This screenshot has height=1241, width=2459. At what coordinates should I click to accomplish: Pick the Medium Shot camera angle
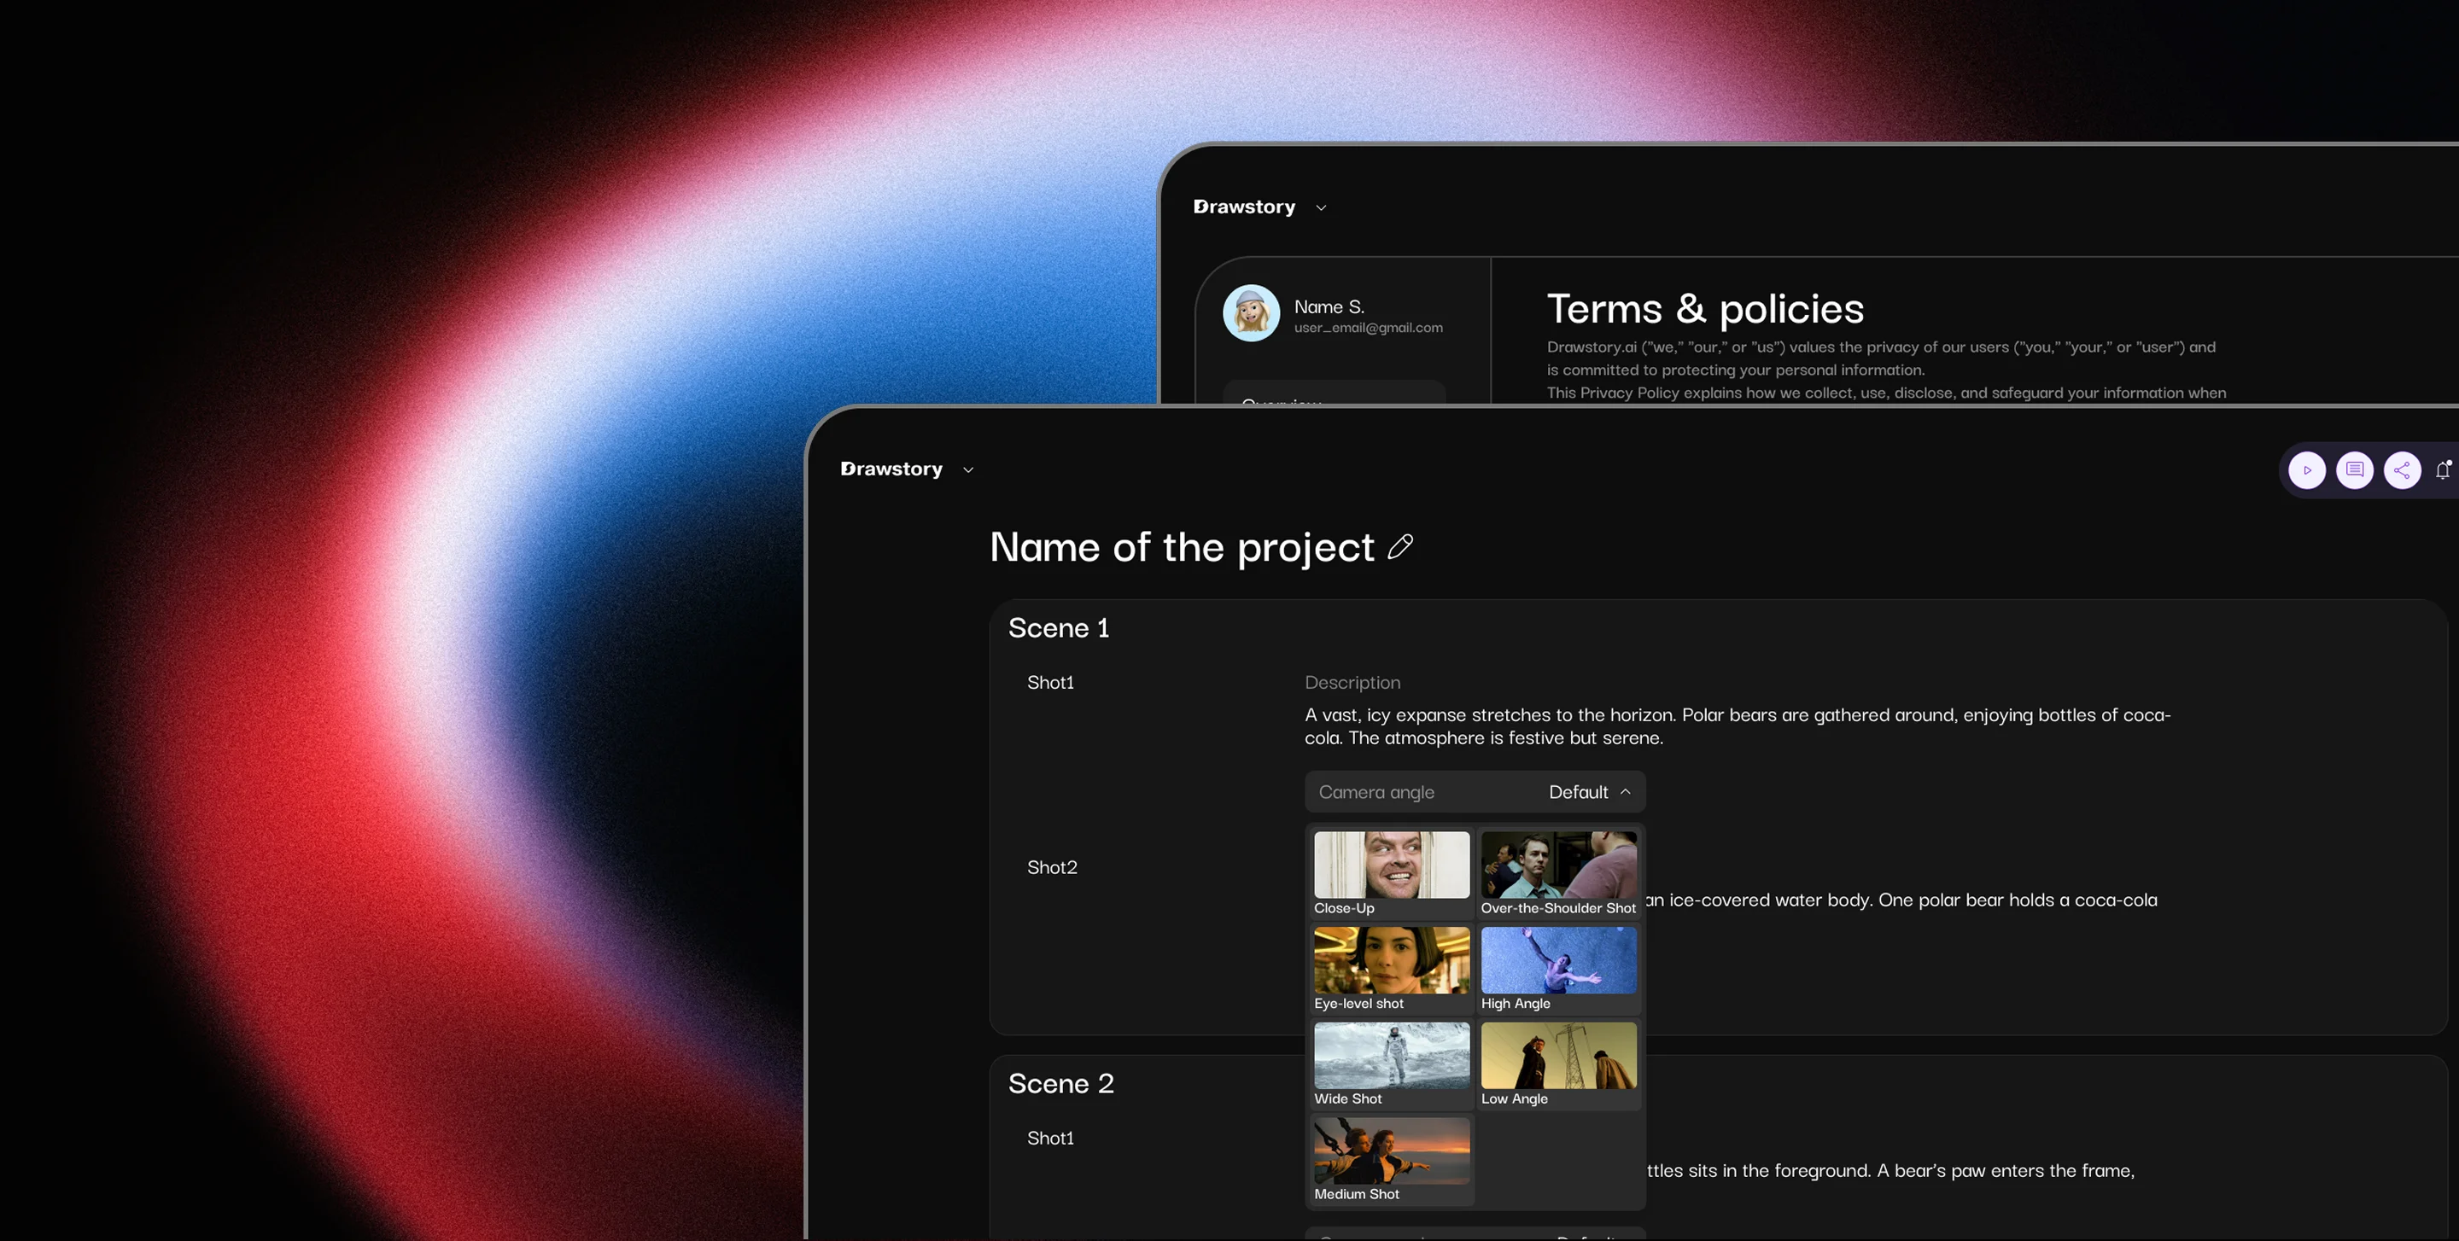point(1392,1160)
